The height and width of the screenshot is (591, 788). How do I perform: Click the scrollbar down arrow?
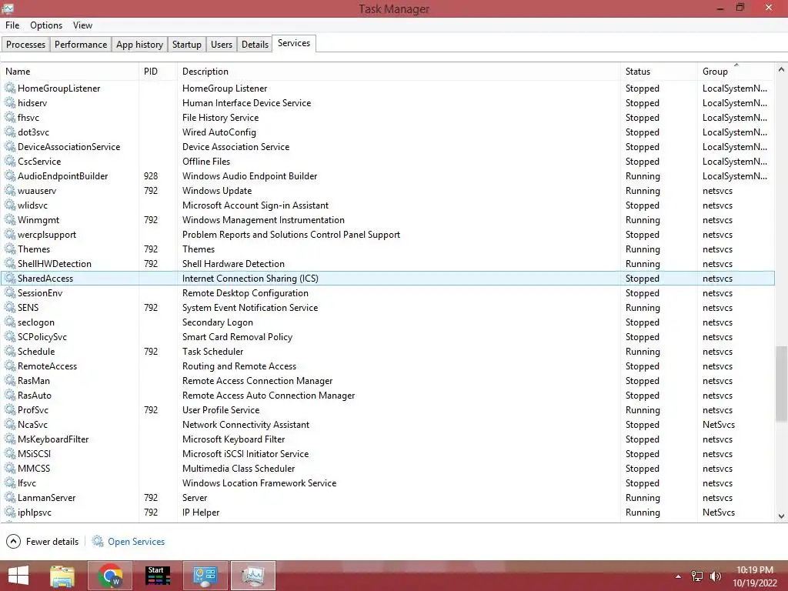click(782, 516)
